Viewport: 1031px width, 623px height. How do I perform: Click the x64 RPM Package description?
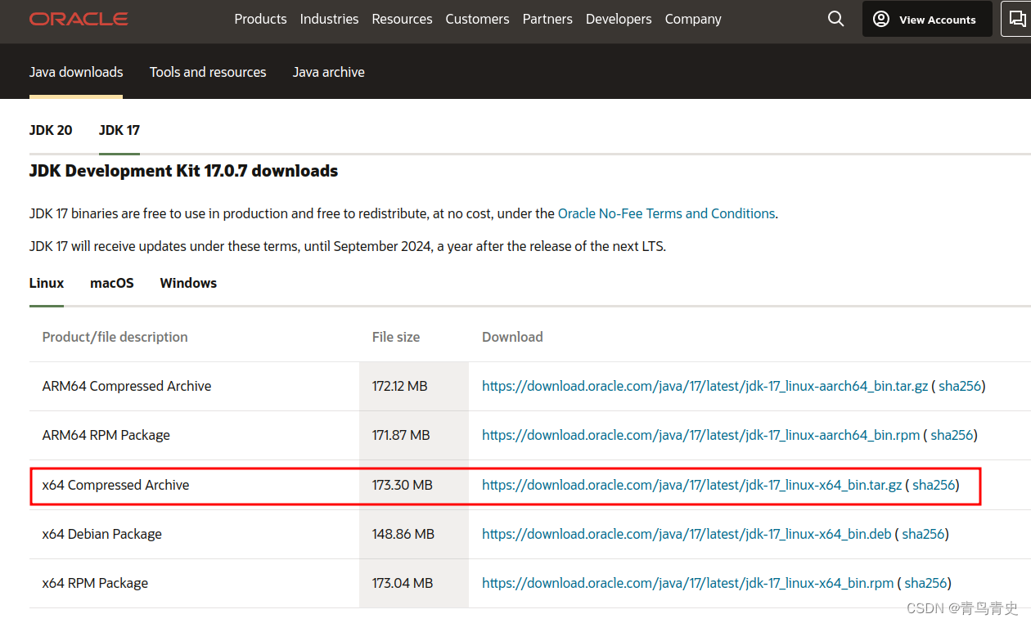click(95, 583)
